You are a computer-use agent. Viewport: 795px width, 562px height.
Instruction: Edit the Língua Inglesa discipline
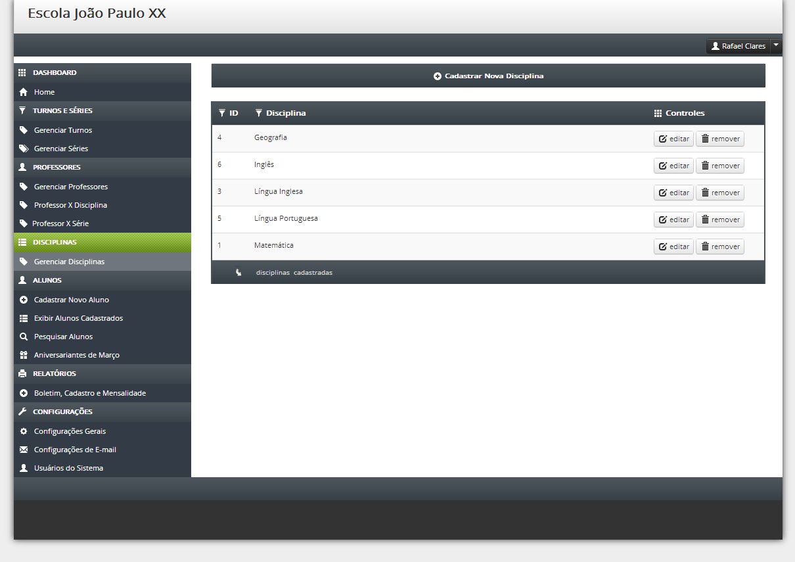[673, 193]
